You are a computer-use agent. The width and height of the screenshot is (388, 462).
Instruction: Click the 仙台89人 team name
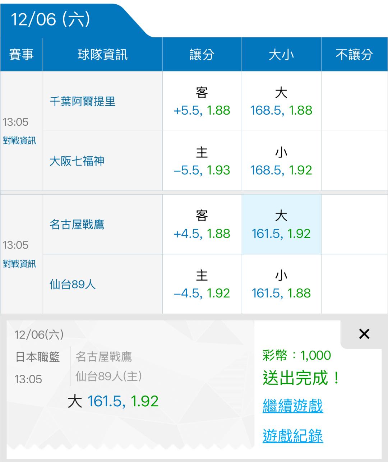tap(73, 285)
